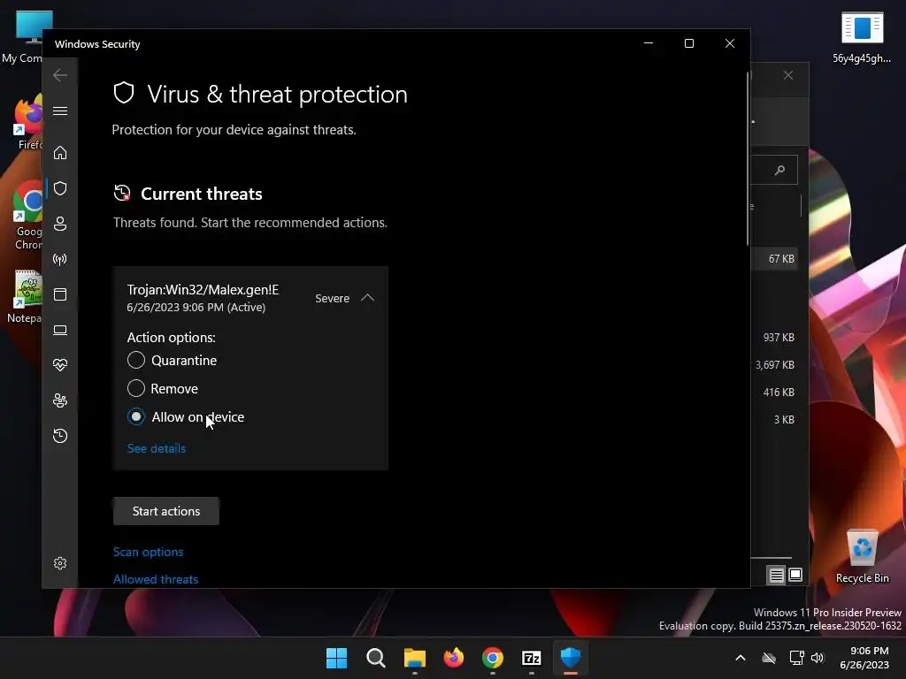
Task: Open 7-Zip from the taskbar
Action: 532,658
